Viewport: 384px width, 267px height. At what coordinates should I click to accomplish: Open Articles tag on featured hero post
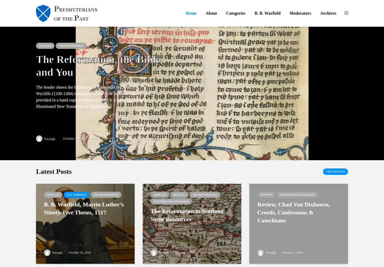[45, 46]
